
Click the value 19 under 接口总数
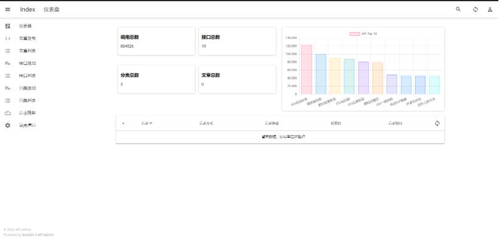point(204,46)
